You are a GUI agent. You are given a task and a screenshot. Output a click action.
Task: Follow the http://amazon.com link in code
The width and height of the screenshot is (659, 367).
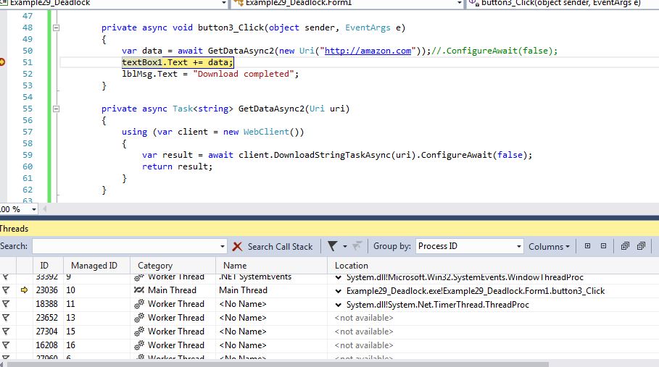point(368,51)
